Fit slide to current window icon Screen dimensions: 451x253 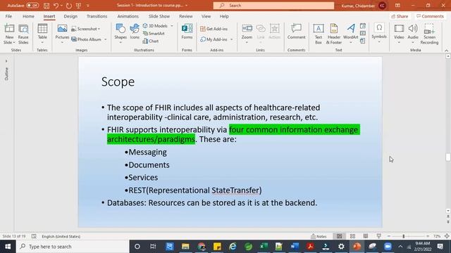447,236
